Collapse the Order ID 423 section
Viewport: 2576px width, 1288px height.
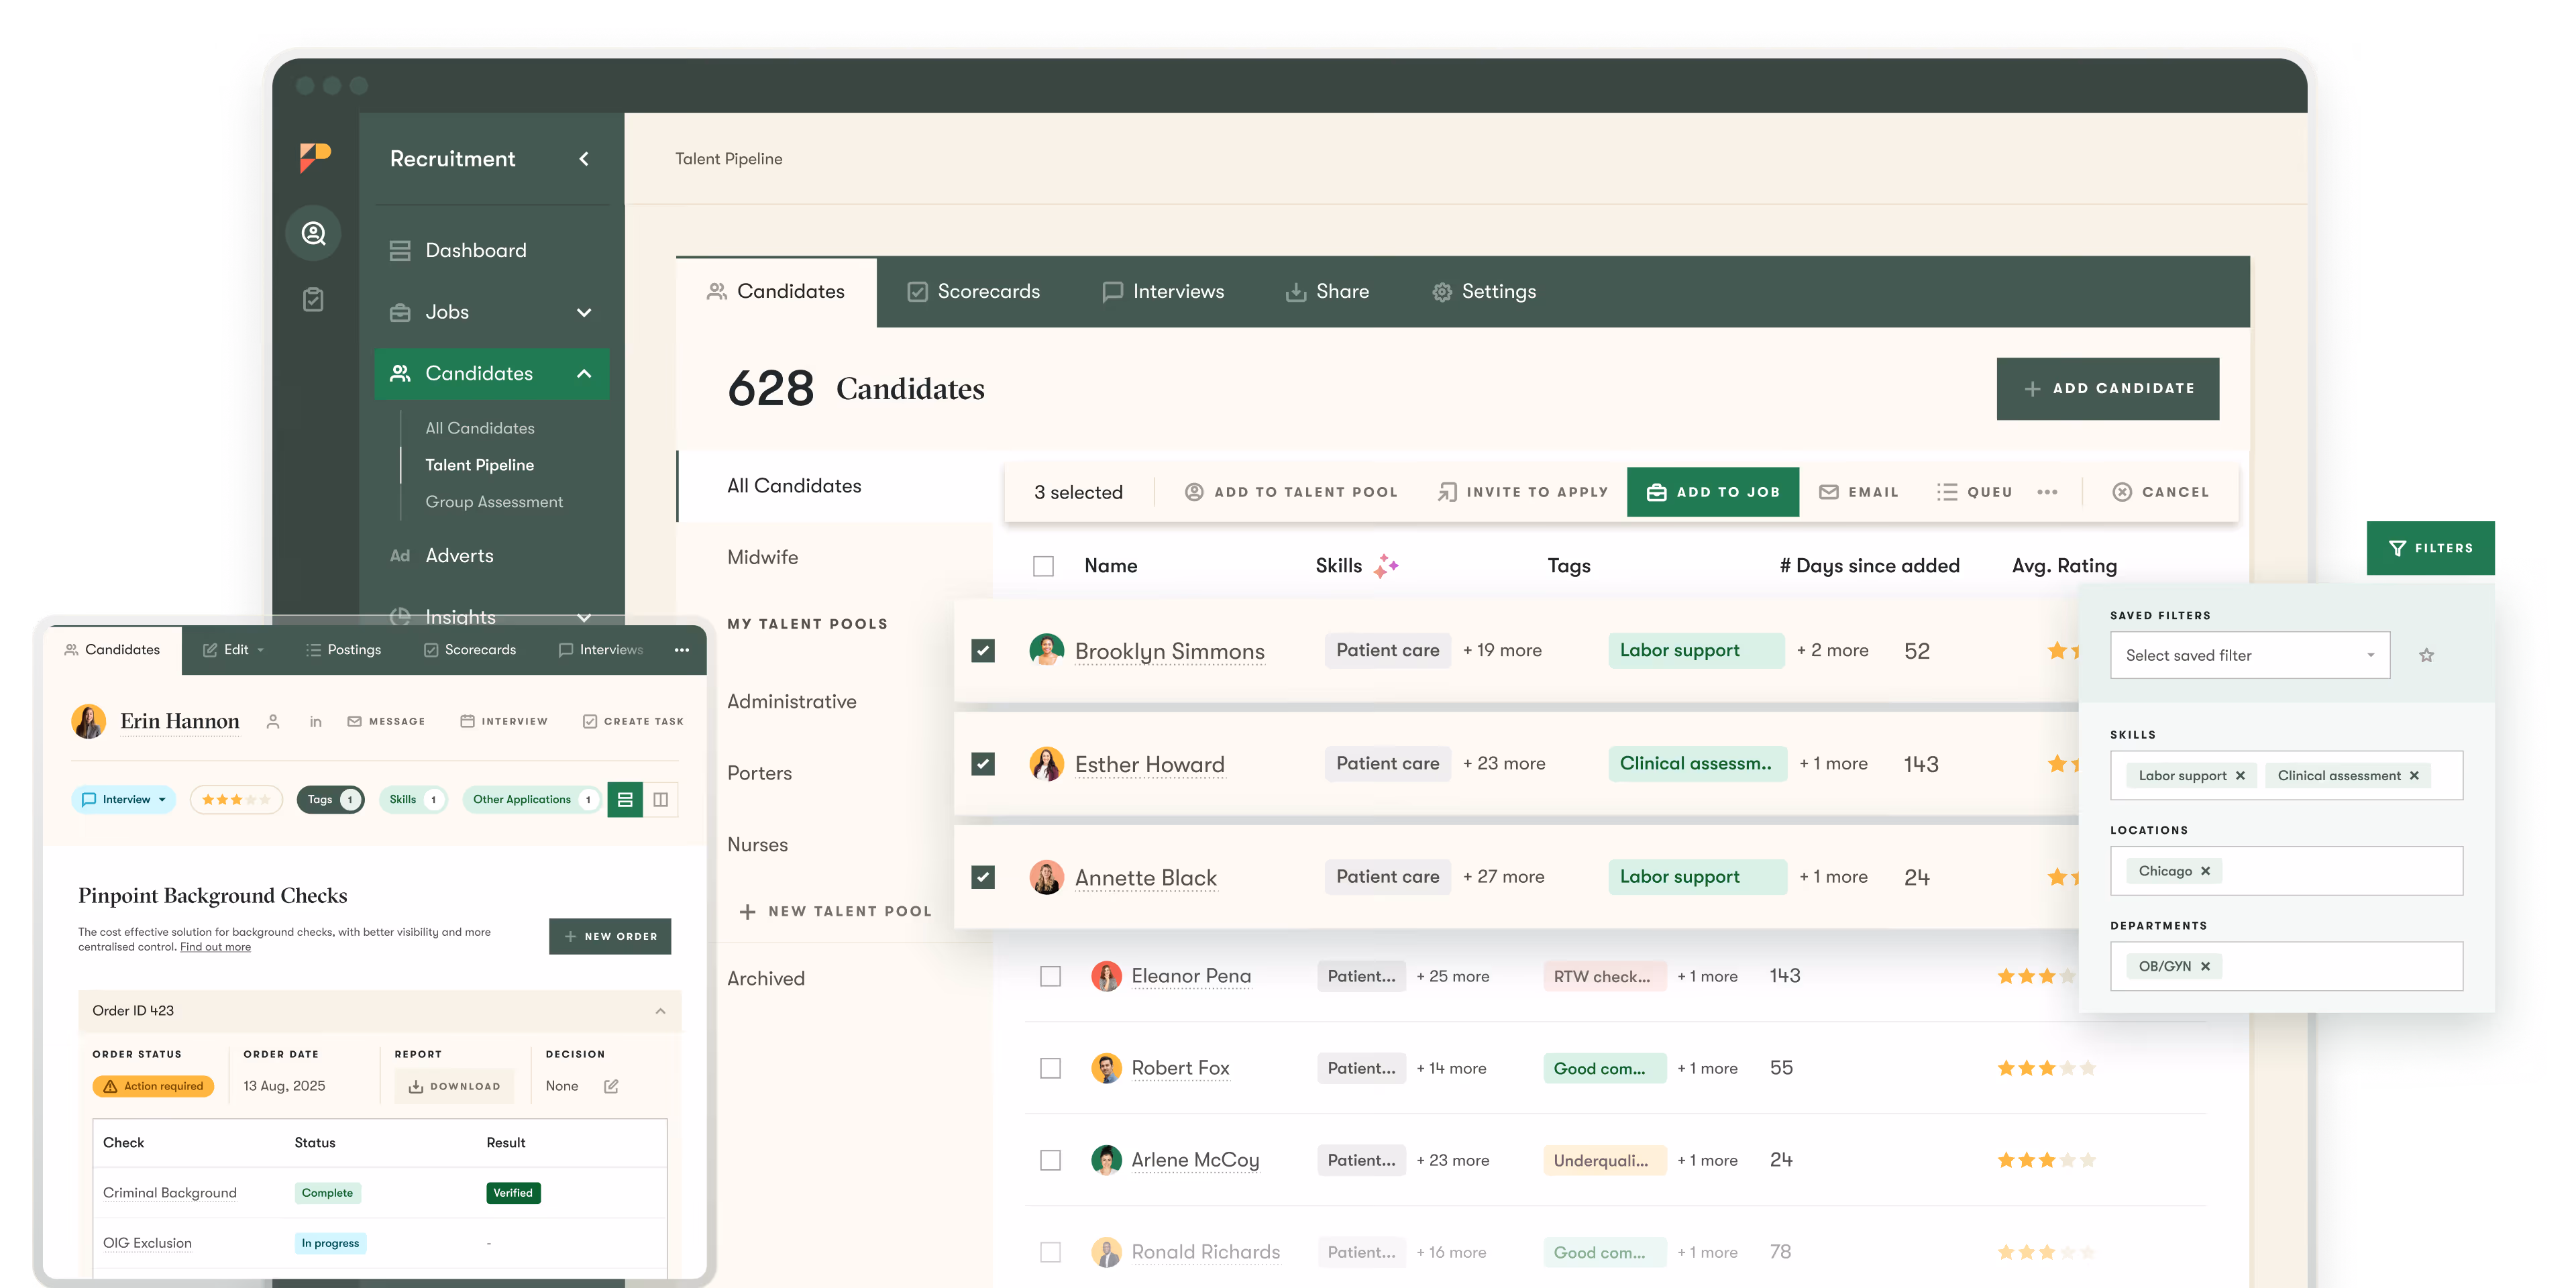660,1012
